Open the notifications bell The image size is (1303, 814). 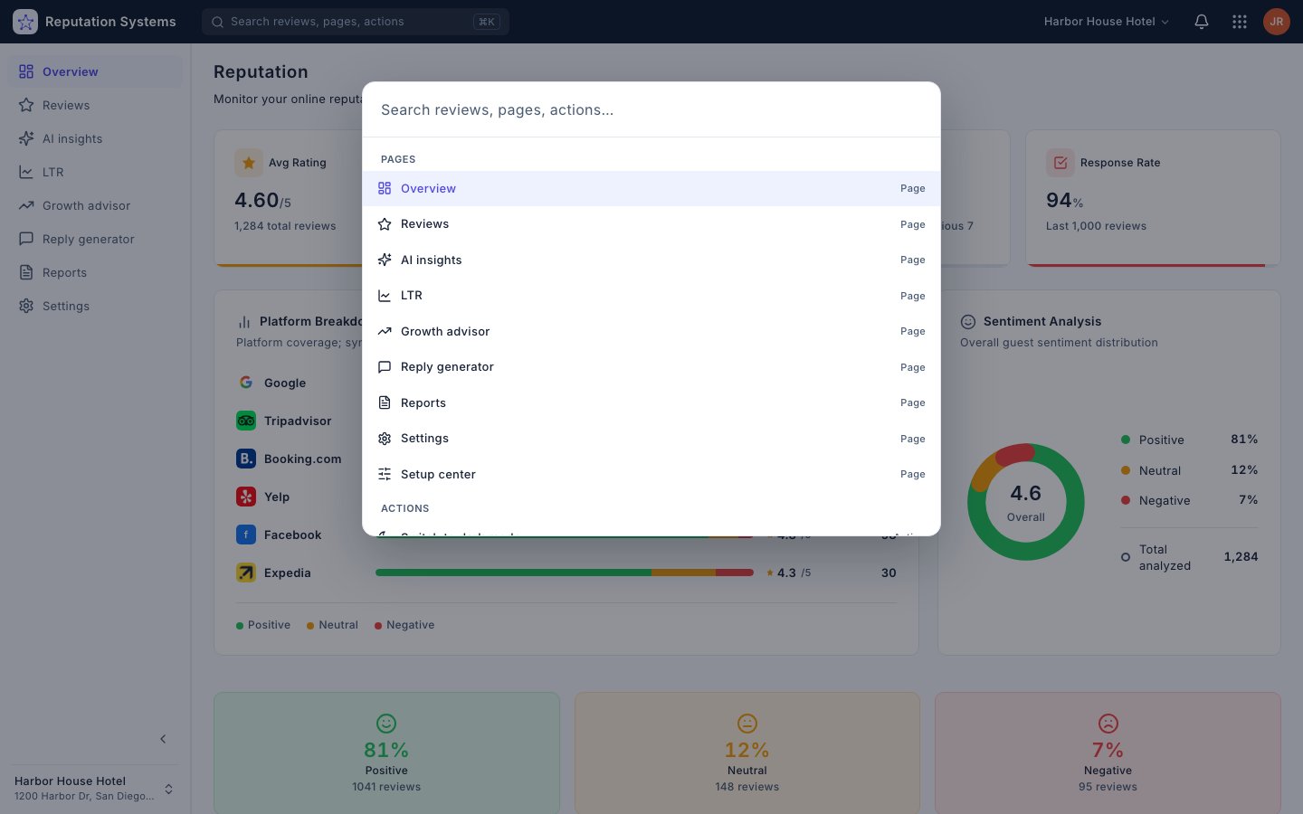(x=1202, y=22)
